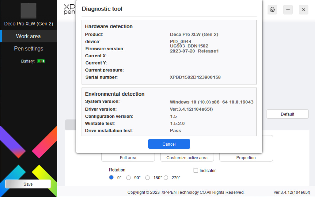Pick the Proportion area option
This screenshot has width=315, height=197.
click(x=246, y=158)
